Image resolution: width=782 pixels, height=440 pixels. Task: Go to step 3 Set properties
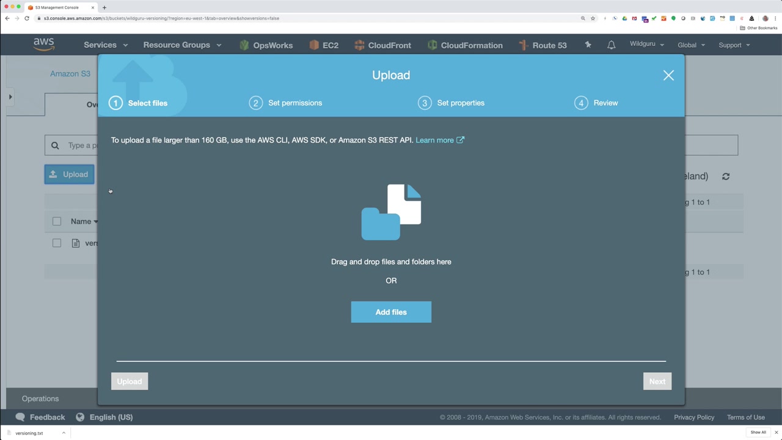point(451,103)
